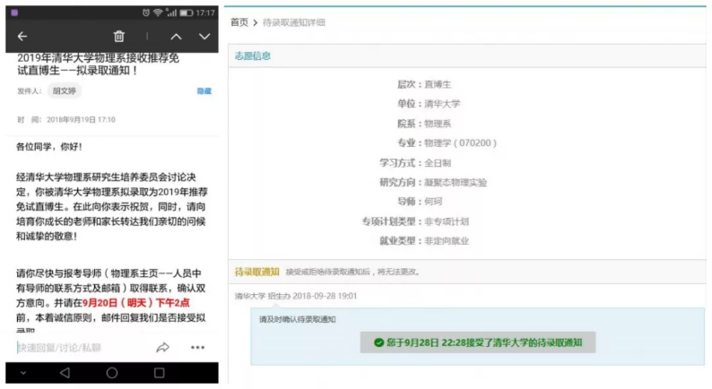Delete the email with the trash icon
The width and height of the screenshot is (712, 389).
(119, 37)
